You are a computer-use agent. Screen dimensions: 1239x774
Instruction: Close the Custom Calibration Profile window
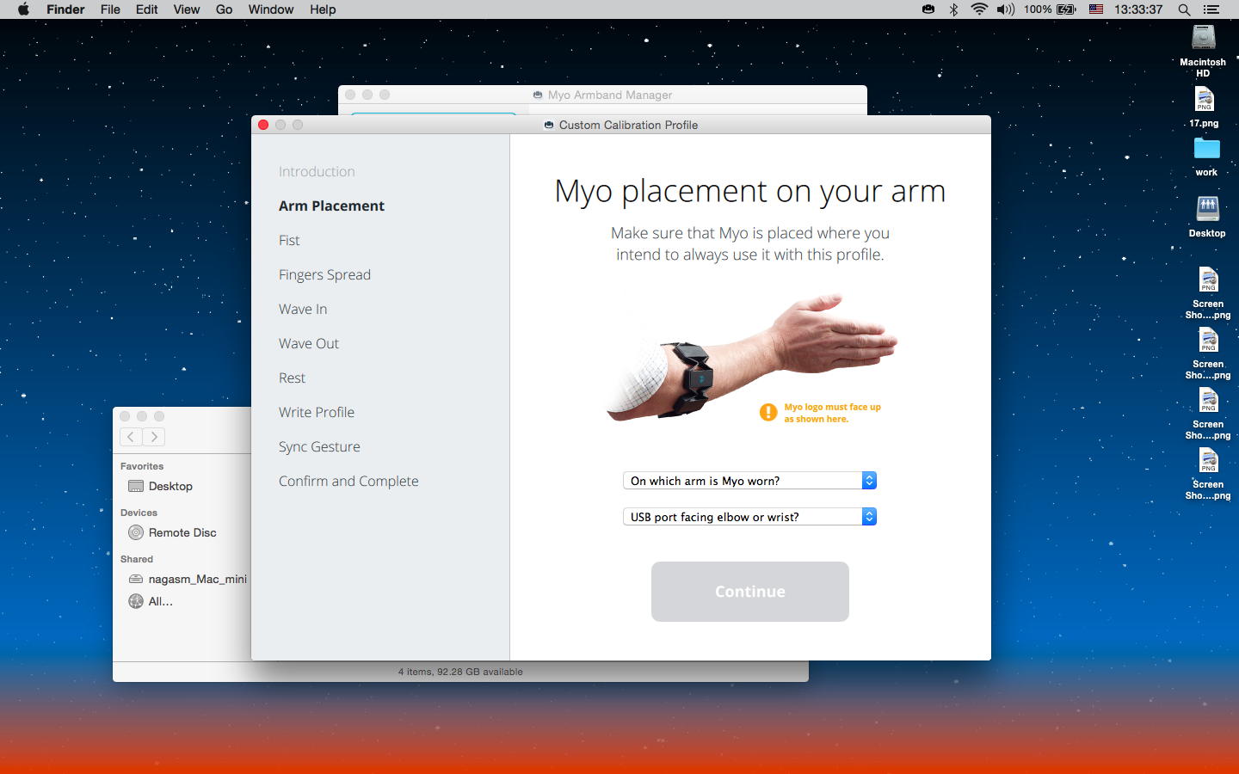(263, 125)
